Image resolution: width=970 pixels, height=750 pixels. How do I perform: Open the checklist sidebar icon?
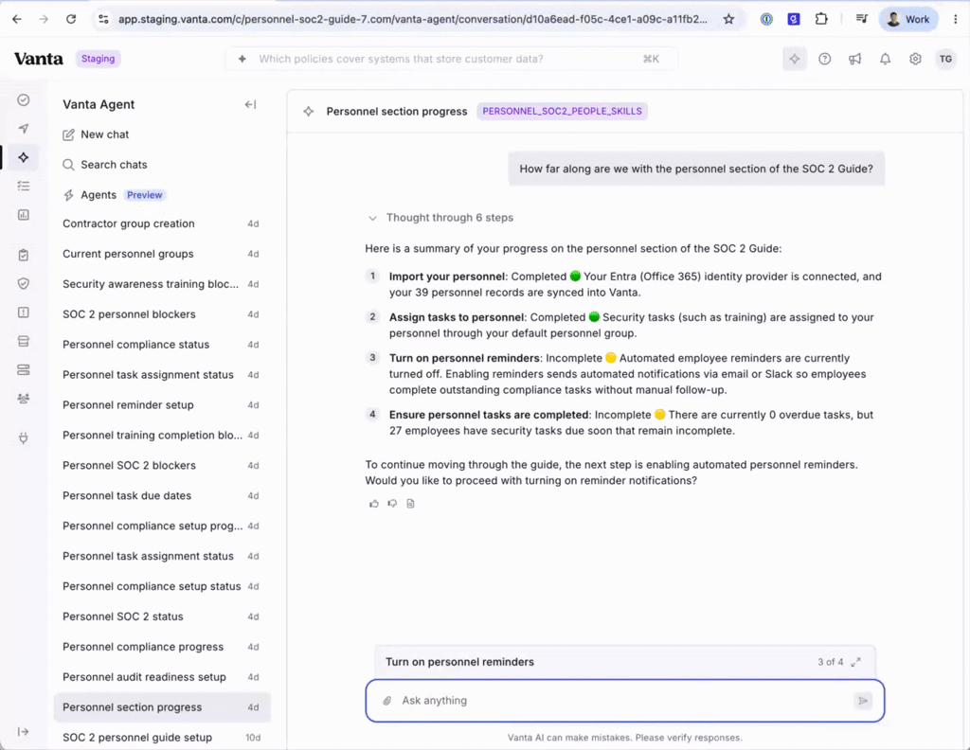coord(24,187)
